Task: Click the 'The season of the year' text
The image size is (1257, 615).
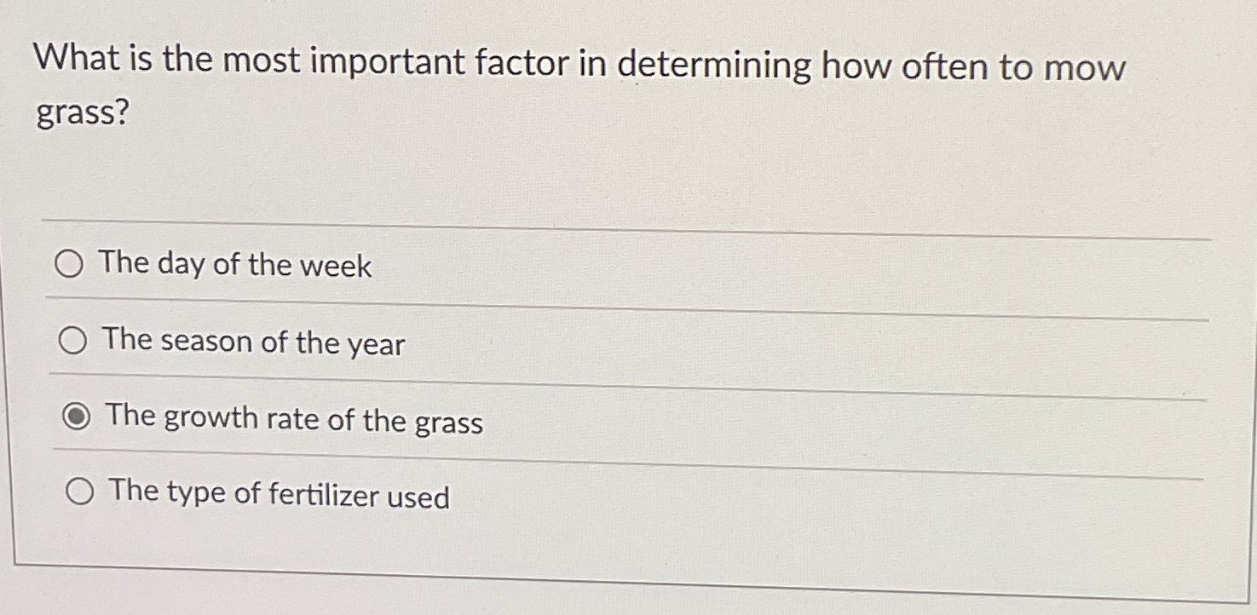Action: [252, 342]
